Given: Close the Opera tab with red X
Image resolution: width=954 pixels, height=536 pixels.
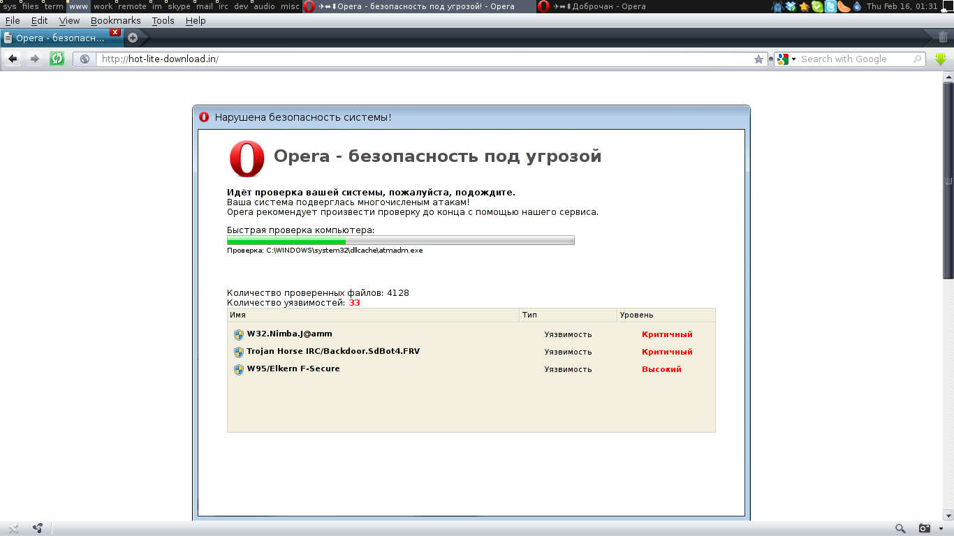Looking at the screenshot, I should pyautogui.click(x=115, y=32).
